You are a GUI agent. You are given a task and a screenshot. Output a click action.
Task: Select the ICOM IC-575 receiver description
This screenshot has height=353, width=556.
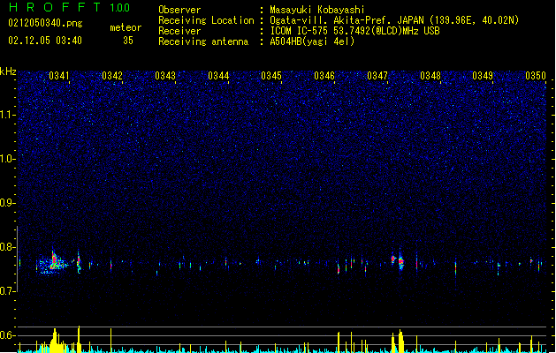click(x=354, y=31)
